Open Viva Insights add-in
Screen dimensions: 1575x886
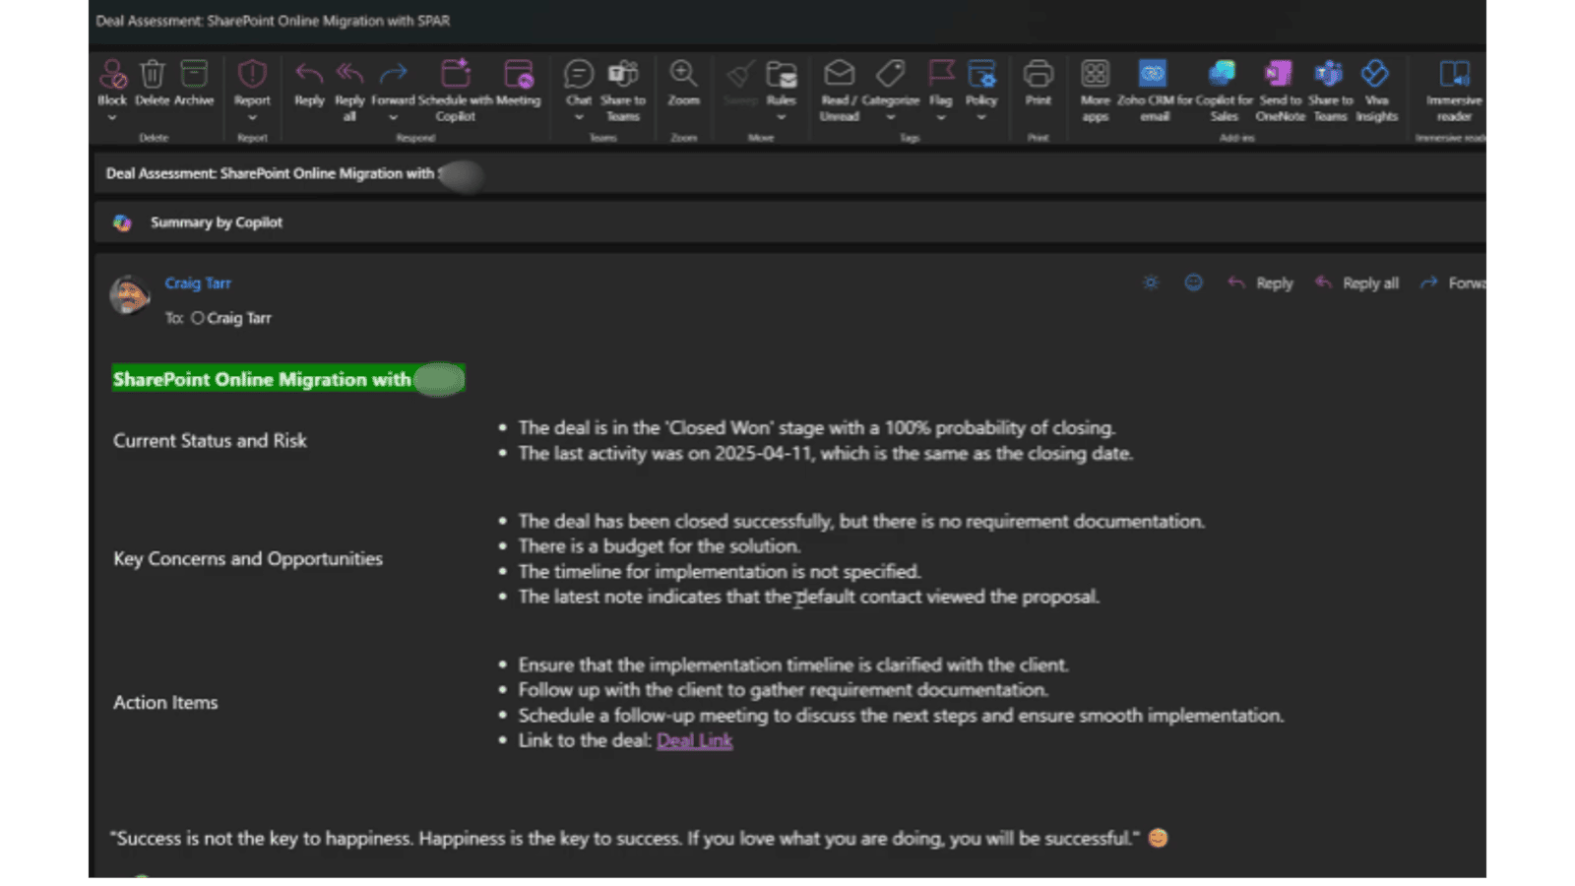(x=1375, y=76)
